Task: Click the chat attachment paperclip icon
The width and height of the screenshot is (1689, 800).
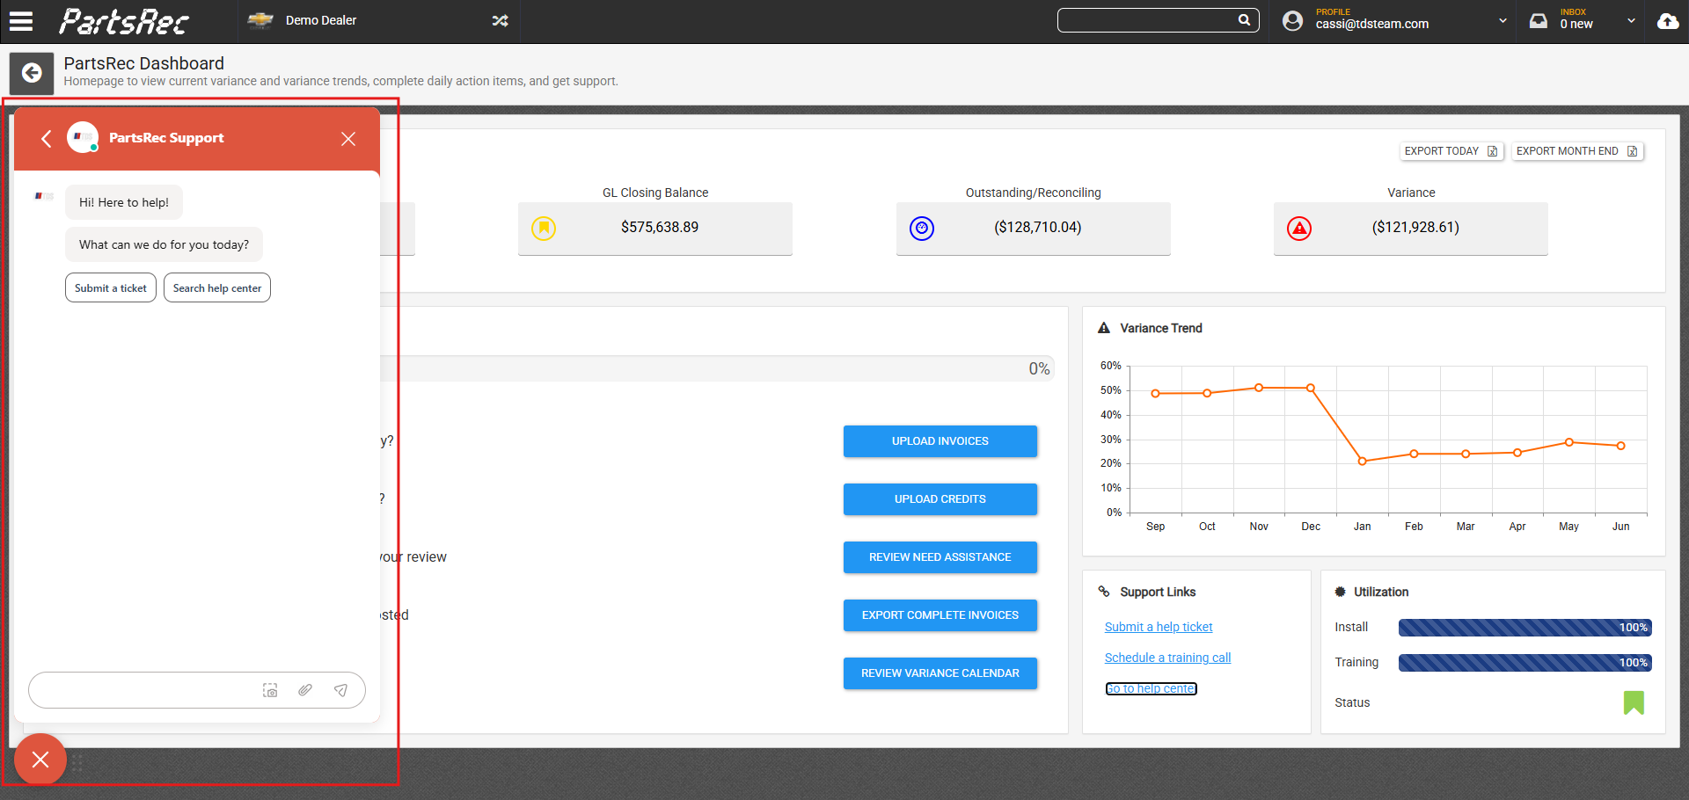Action: (x=305, y=690)
